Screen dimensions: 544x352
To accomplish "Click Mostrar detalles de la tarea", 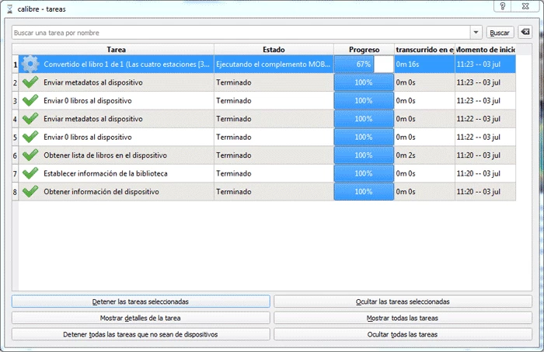I will point(141,318).
